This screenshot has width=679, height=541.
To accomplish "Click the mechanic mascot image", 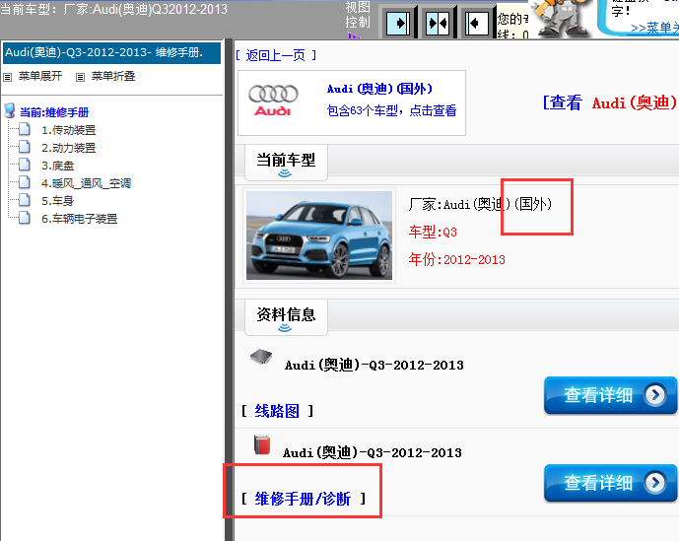I will [561, 18].
